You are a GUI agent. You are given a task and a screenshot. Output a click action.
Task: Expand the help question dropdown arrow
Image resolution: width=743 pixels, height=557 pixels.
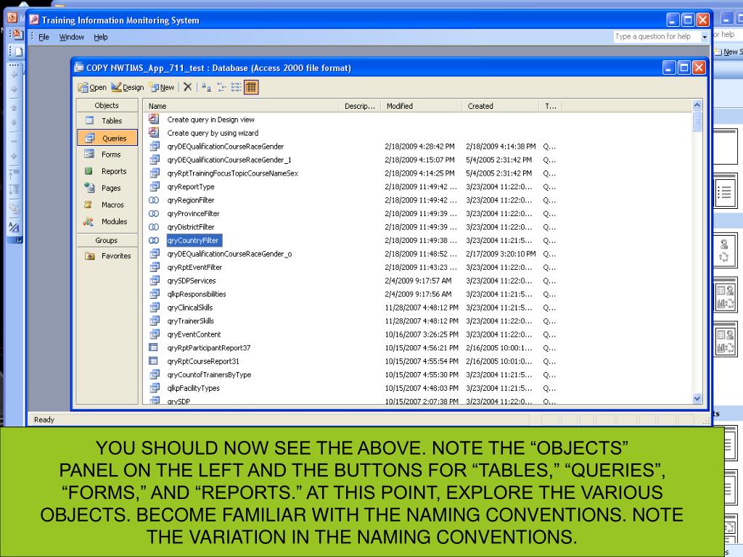point(705,37)
